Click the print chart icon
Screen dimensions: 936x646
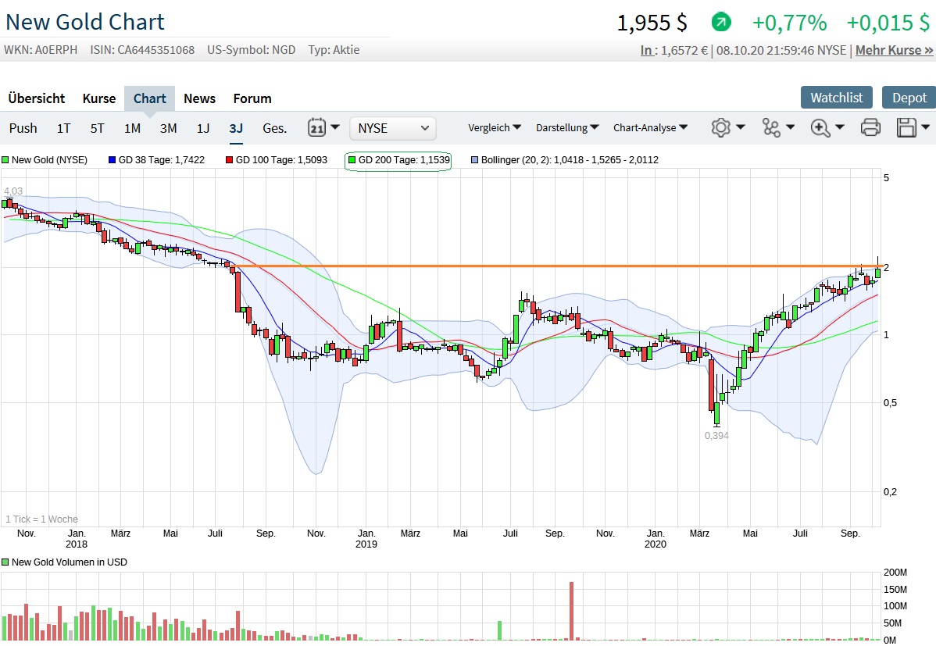click(x=870, y=127)
